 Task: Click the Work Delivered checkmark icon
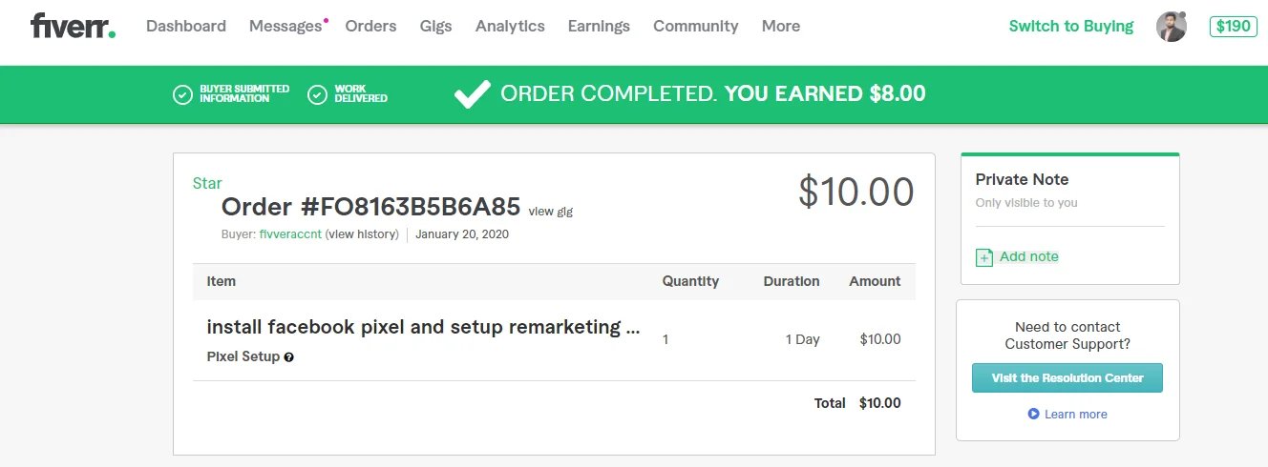tap(318, 94)
